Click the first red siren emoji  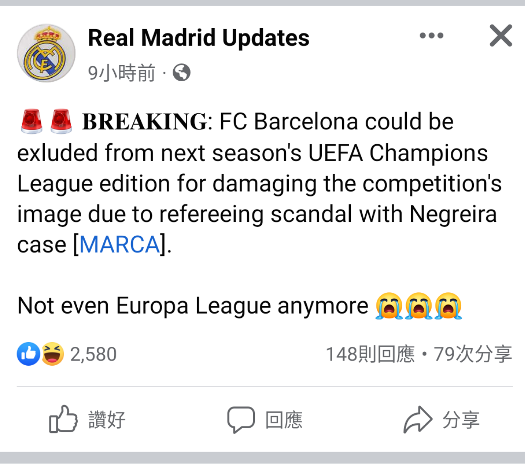32,122
